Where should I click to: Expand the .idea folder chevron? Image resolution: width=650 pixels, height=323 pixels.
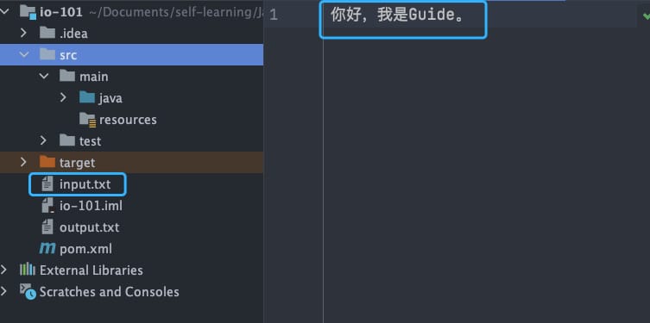click(23, 33)
